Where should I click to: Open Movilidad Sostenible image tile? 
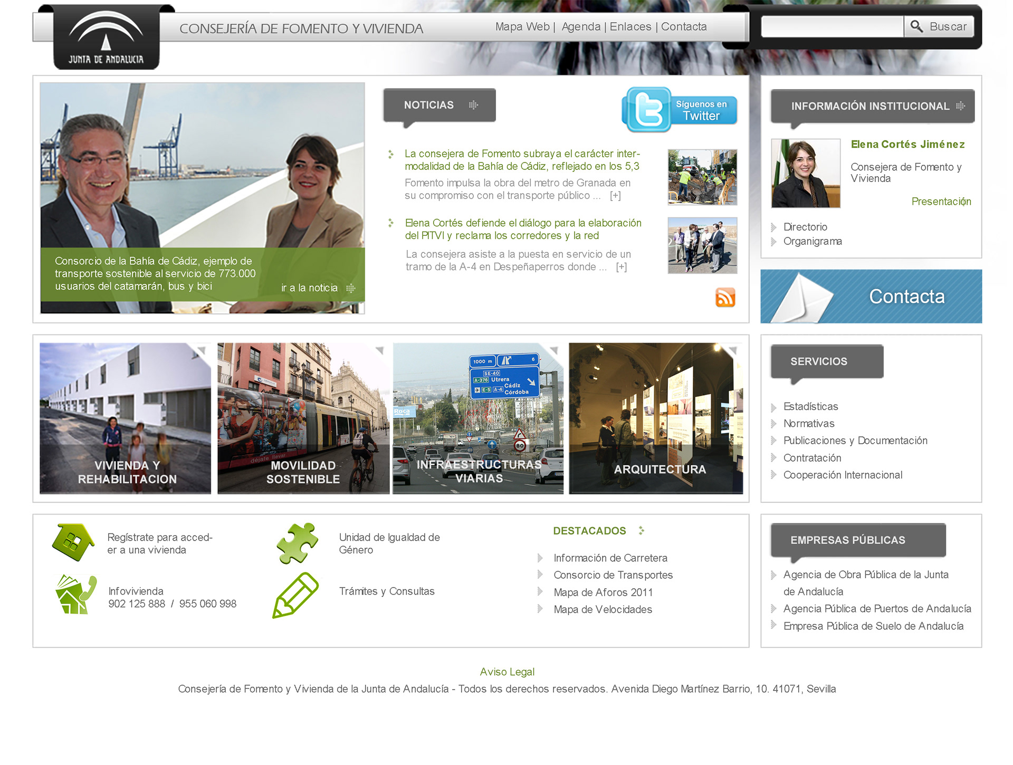pyautogui.click(x=303, y=418)
